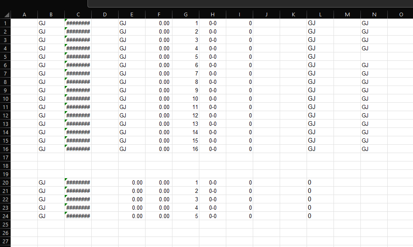This screenshot has width=413, height=247.
Task: Select column A header
Action: (x=24, y=14)
